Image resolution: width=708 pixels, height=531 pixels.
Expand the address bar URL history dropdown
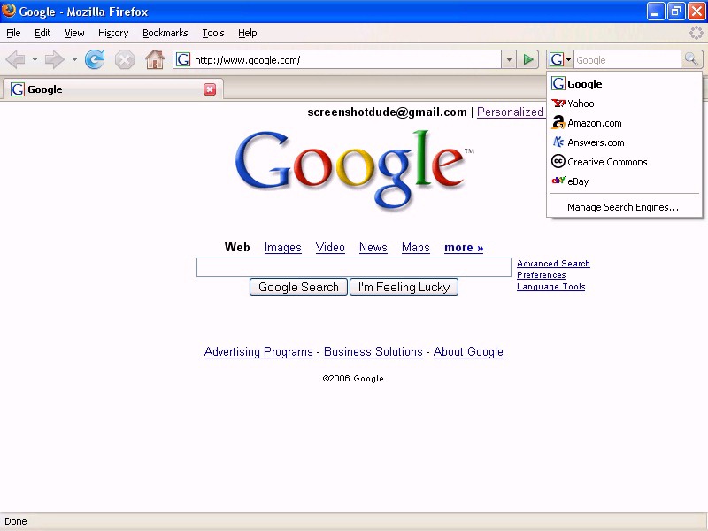pyautogui.click(x=509, y=59)
